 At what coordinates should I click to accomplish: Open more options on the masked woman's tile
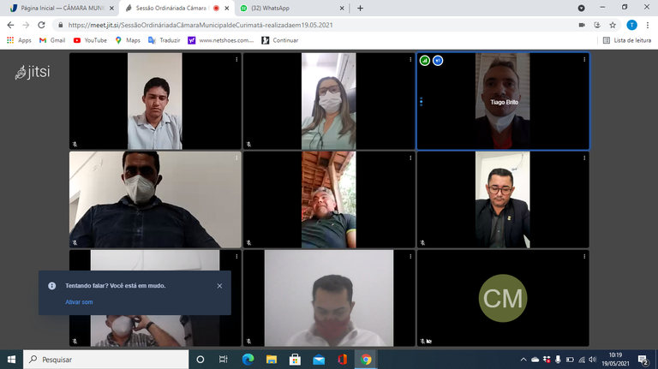point(410,60)
